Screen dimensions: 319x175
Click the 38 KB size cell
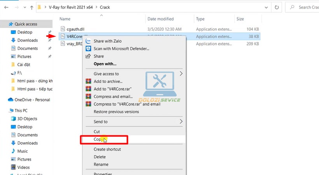(x=254, y=37)
